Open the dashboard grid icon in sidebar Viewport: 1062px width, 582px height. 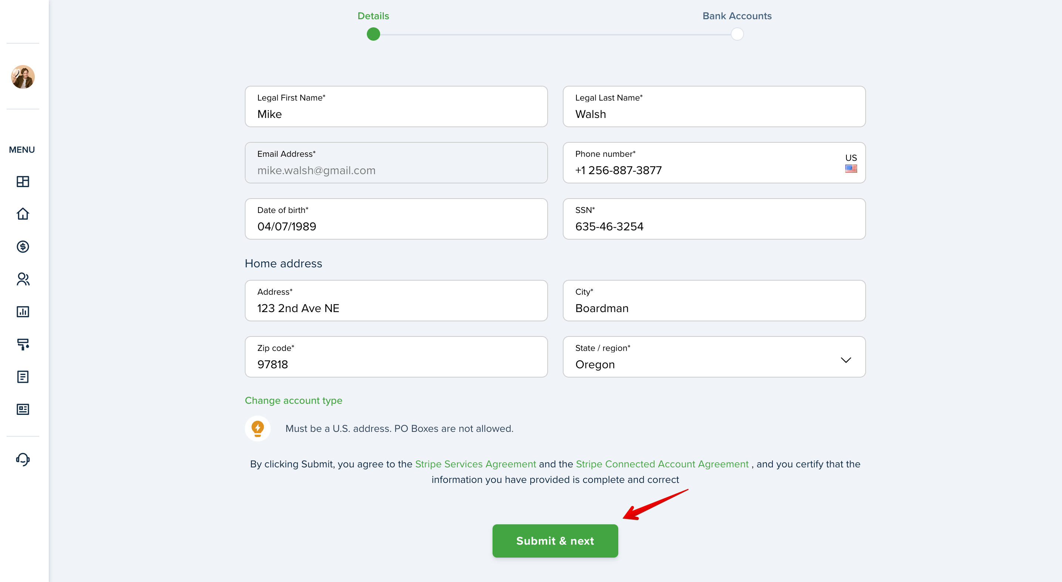[23, 181]
